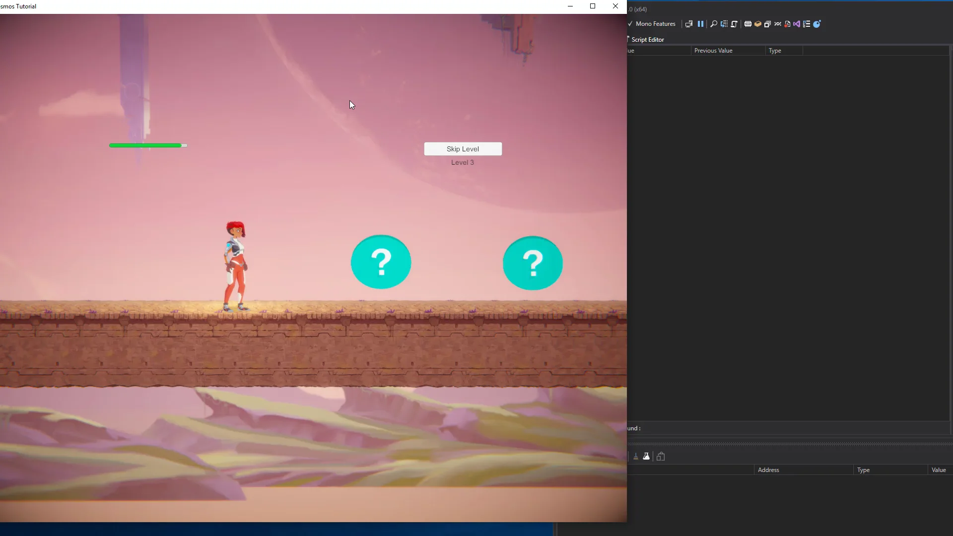The image size is (953, 536).
Task: Click the Address column header
Action: (768, 470)
